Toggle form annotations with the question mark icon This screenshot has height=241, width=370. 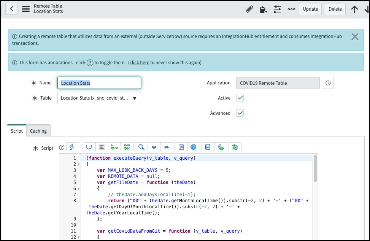pyautogui.click(x=90, y=63)
